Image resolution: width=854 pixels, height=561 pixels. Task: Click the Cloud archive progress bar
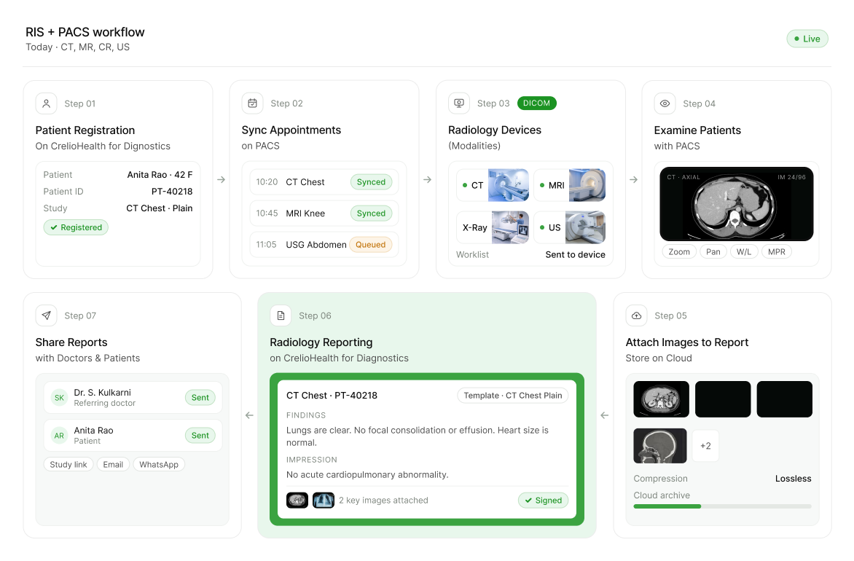tap(722, 506)
